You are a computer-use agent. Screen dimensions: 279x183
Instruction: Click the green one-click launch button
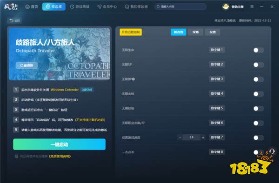point(59,144)
